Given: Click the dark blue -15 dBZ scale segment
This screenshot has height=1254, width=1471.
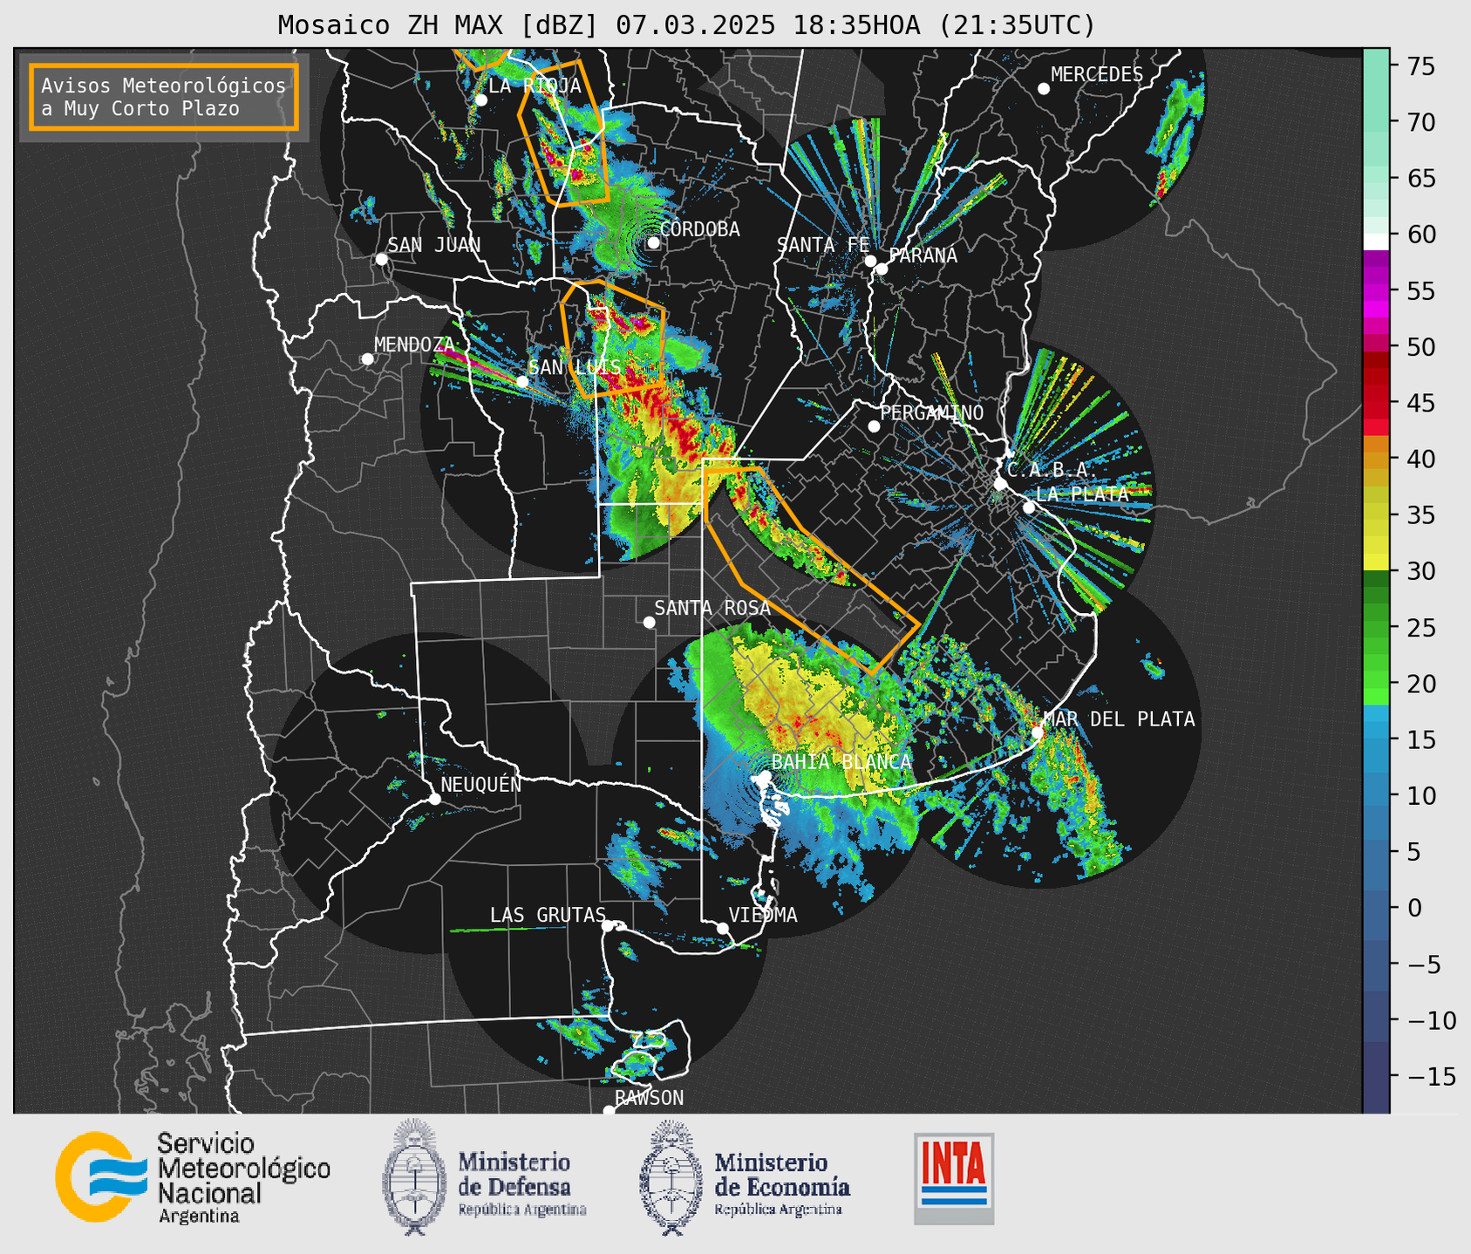Looking at the screenshot, I should 1376,1075.
